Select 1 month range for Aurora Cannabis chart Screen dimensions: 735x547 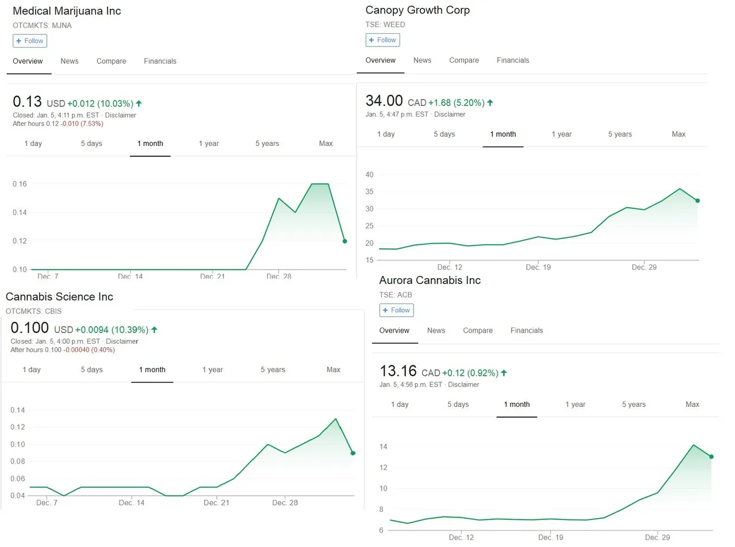pos(517,405)
